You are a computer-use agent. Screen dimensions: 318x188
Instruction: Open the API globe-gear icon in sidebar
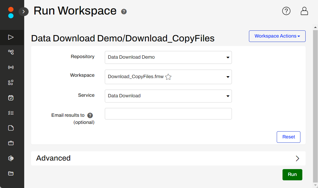[11, 158]
